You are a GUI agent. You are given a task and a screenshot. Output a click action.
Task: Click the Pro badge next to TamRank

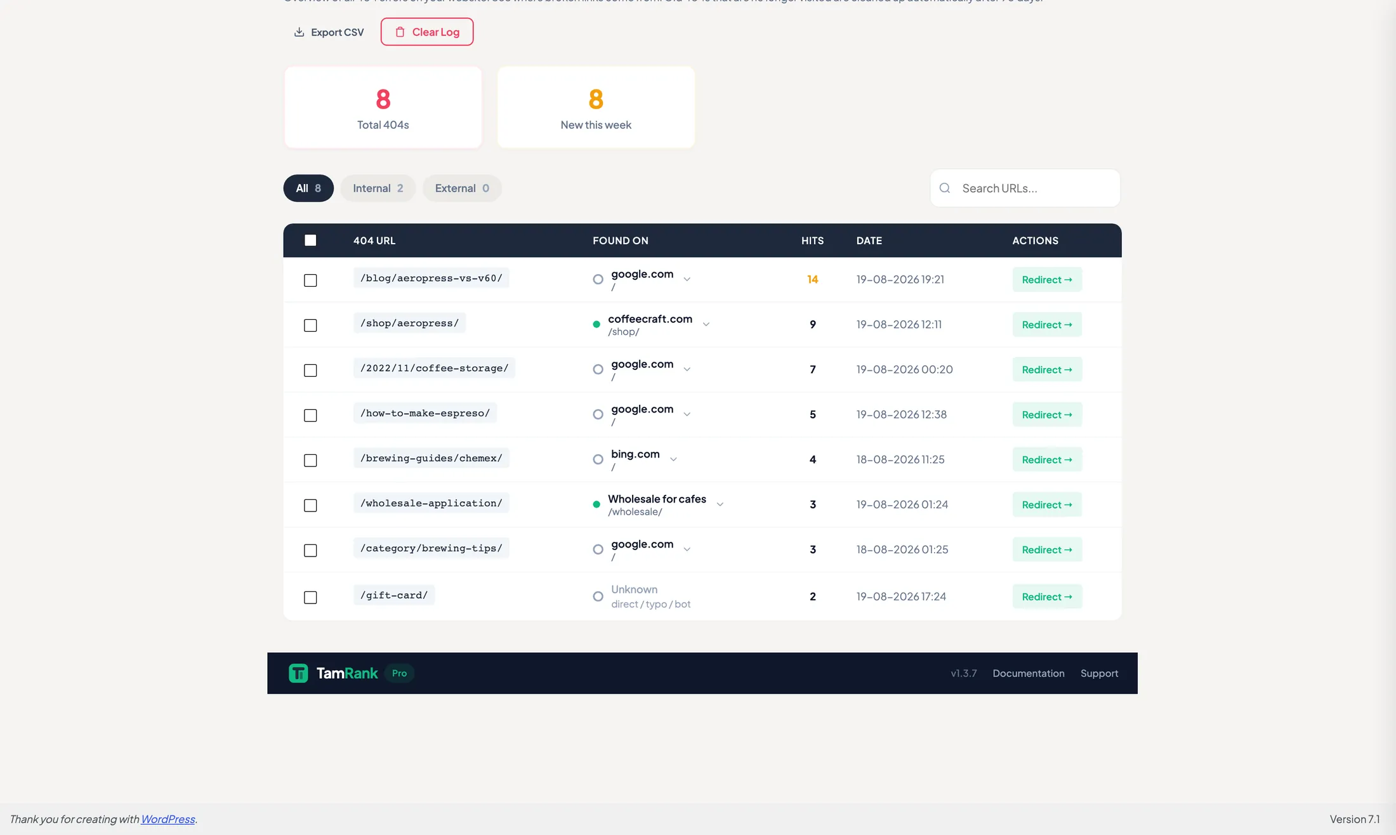[399, 673]
